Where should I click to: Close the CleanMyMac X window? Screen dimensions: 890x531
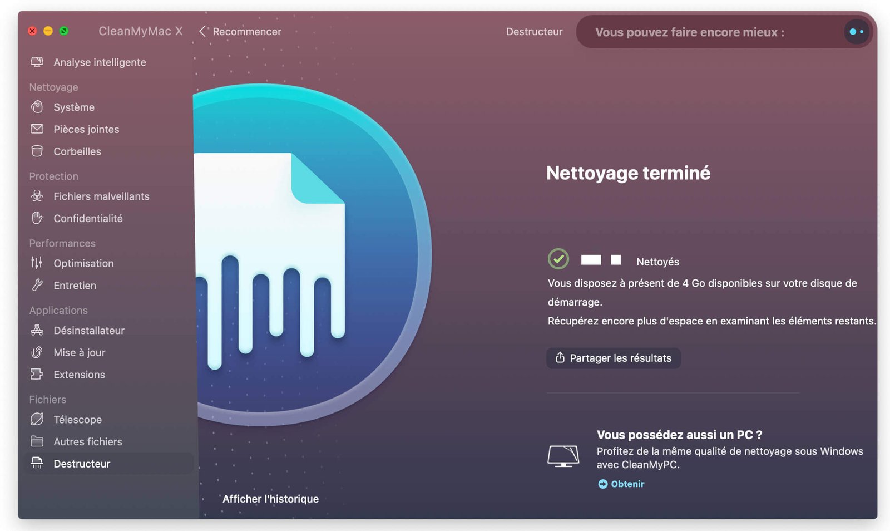pyautogui.click(x=32, y=31)
